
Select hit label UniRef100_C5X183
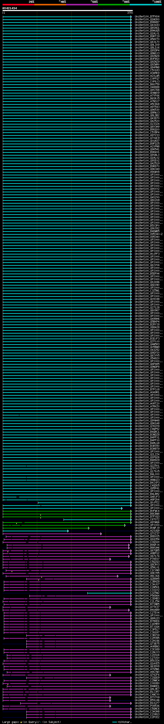[x=147, y=70]
